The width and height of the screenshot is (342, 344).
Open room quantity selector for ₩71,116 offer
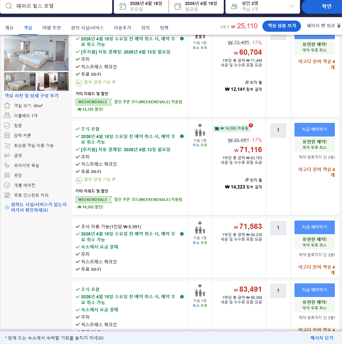coord(278,130)
